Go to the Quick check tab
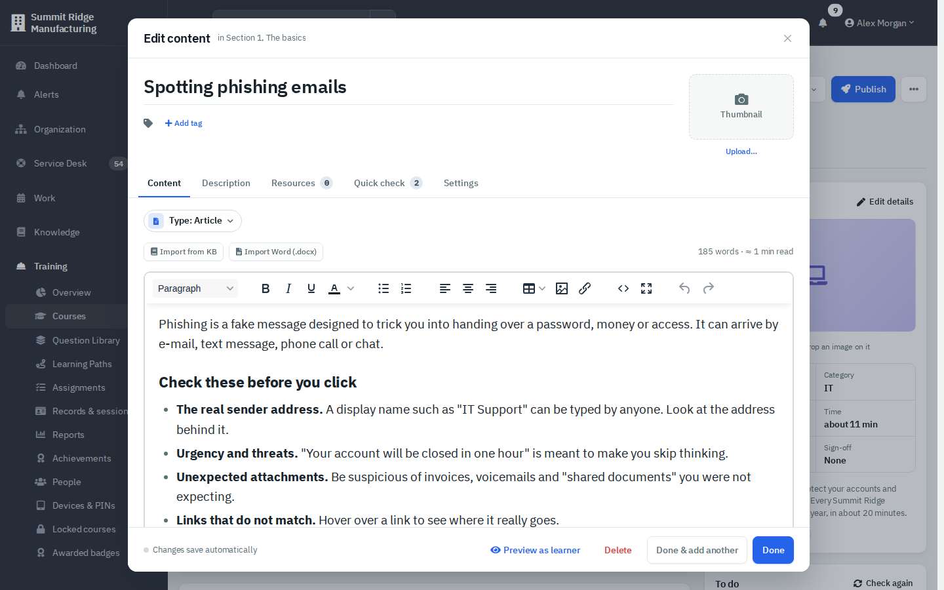This screenshot has width=944, height=590. (x=388, y=184)
